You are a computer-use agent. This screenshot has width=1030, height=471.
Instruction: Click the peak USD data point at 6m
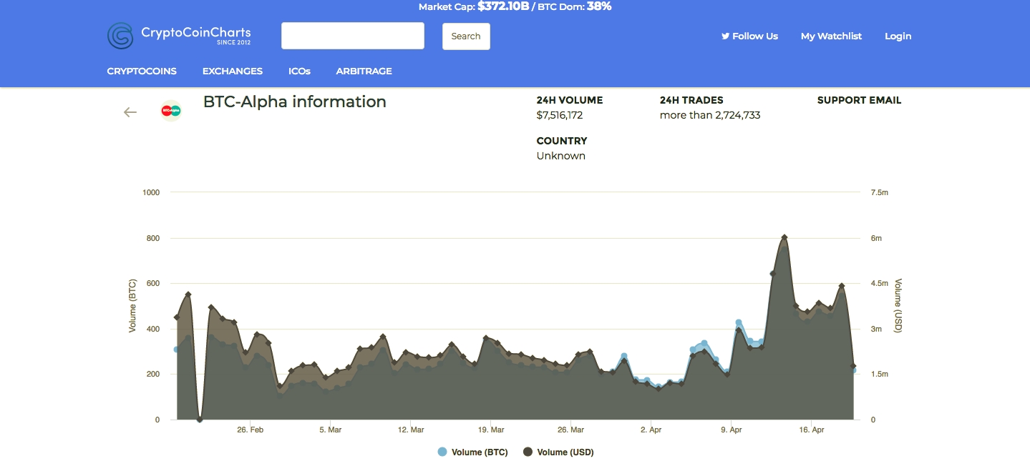click(784, 237)
